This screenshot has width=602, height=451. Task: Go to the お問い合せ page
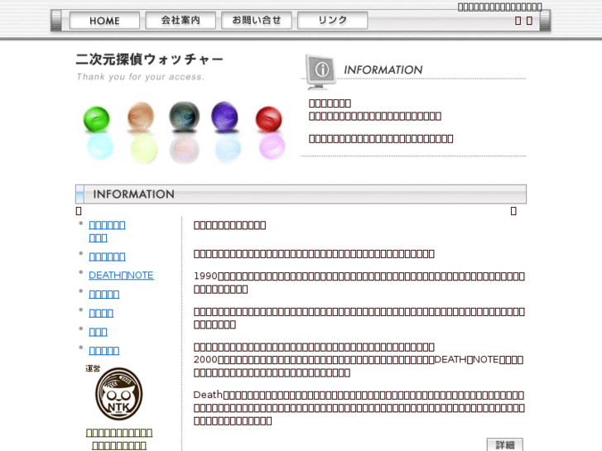pos(257,21)
